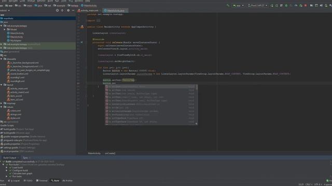Click the green Debug app bug icon
332x186 pixels.
click(286, 6)
